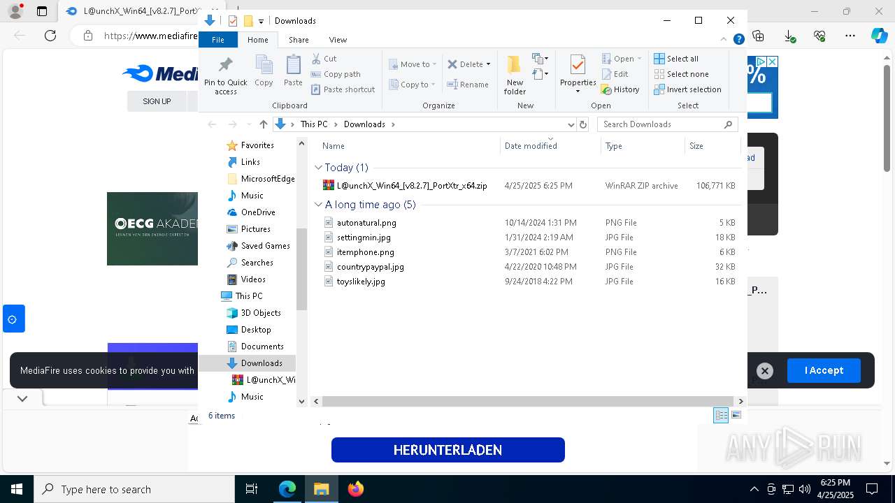This screenshot has width=895, height=503.
Task: Click This PC in address breadcrumb
Action: pos(314,124)
